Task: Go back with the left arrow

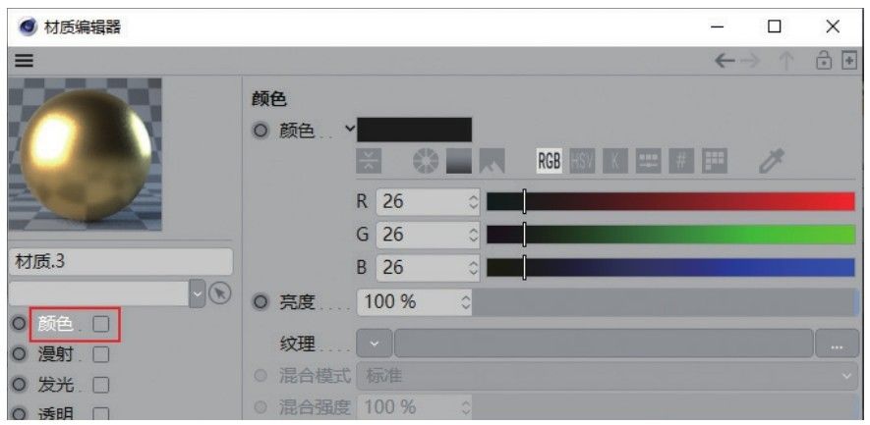Action: click(x=725, y=61)
